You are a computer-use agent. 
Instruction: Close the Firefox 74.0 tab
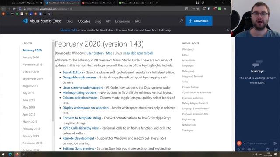(115, 3)
